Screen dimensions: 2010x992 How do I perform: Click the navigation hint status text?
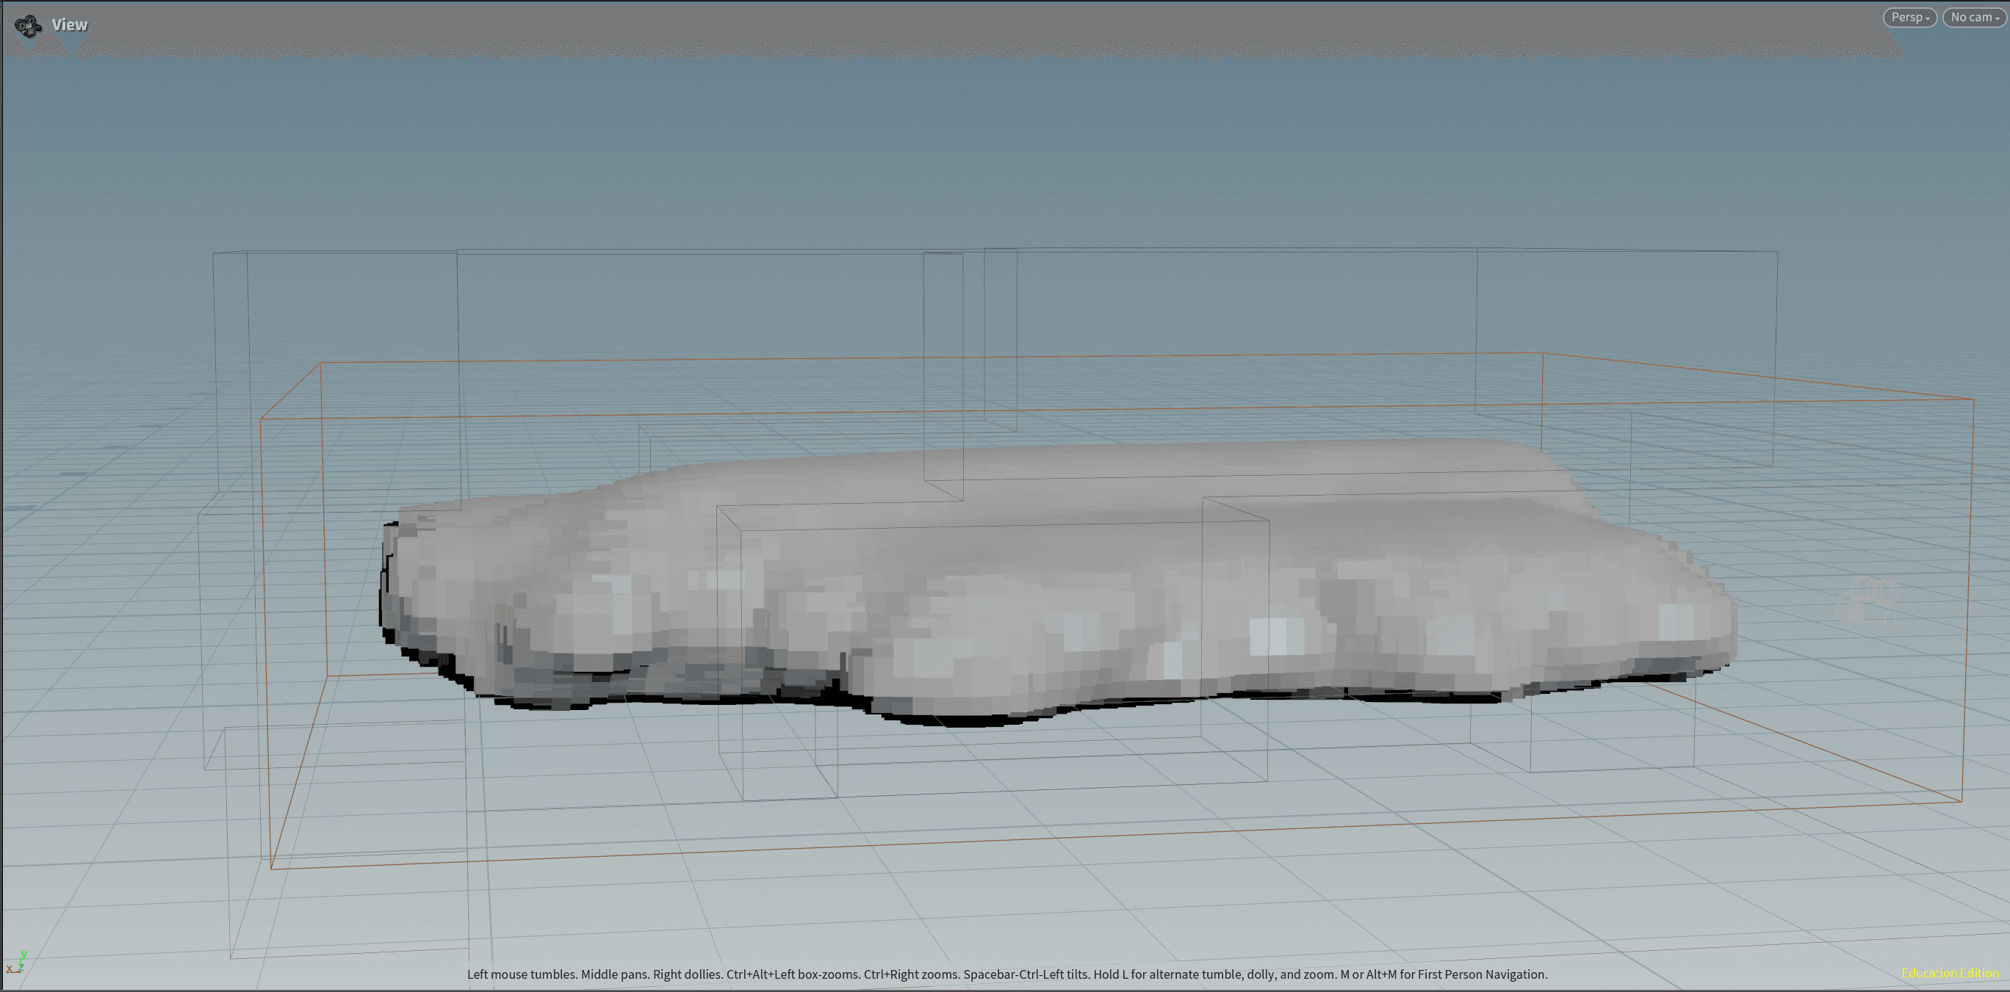point(1006,974)
